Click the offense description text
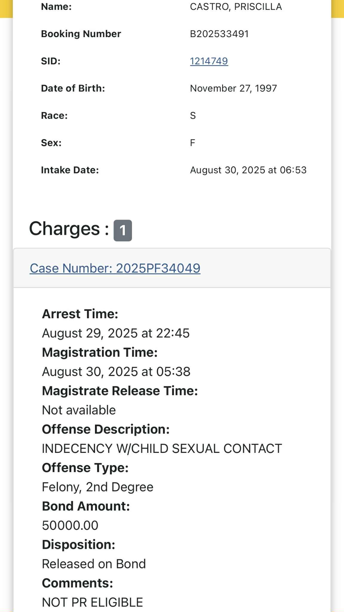 pos(162,448)
